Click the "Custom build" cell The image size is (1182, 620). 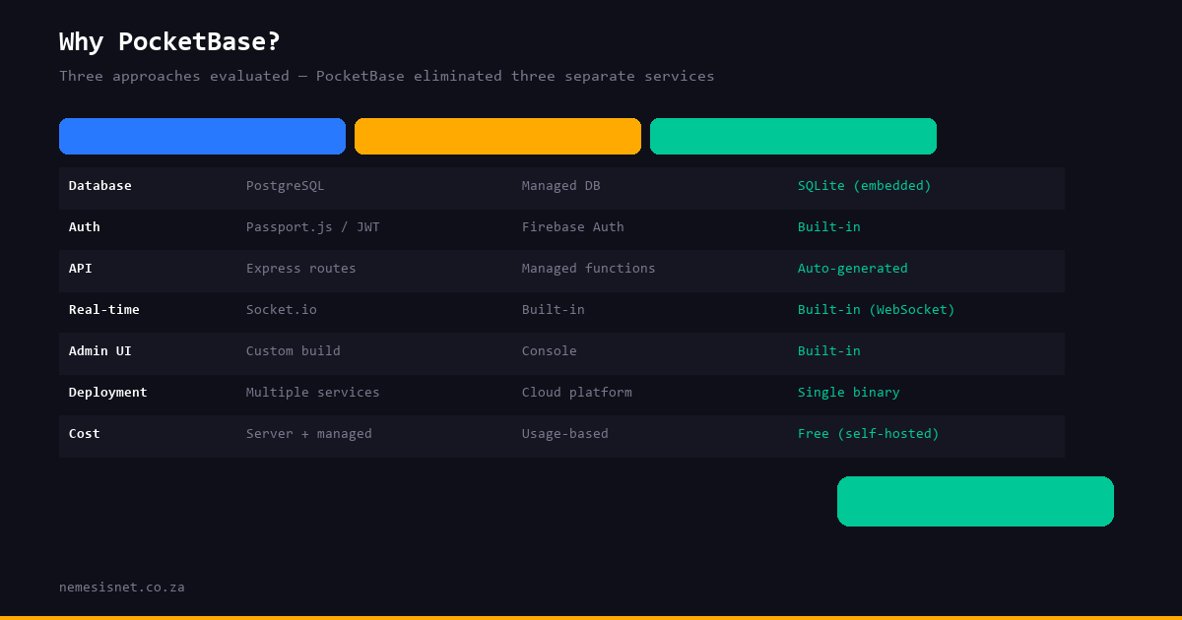(x=294, y=350)
